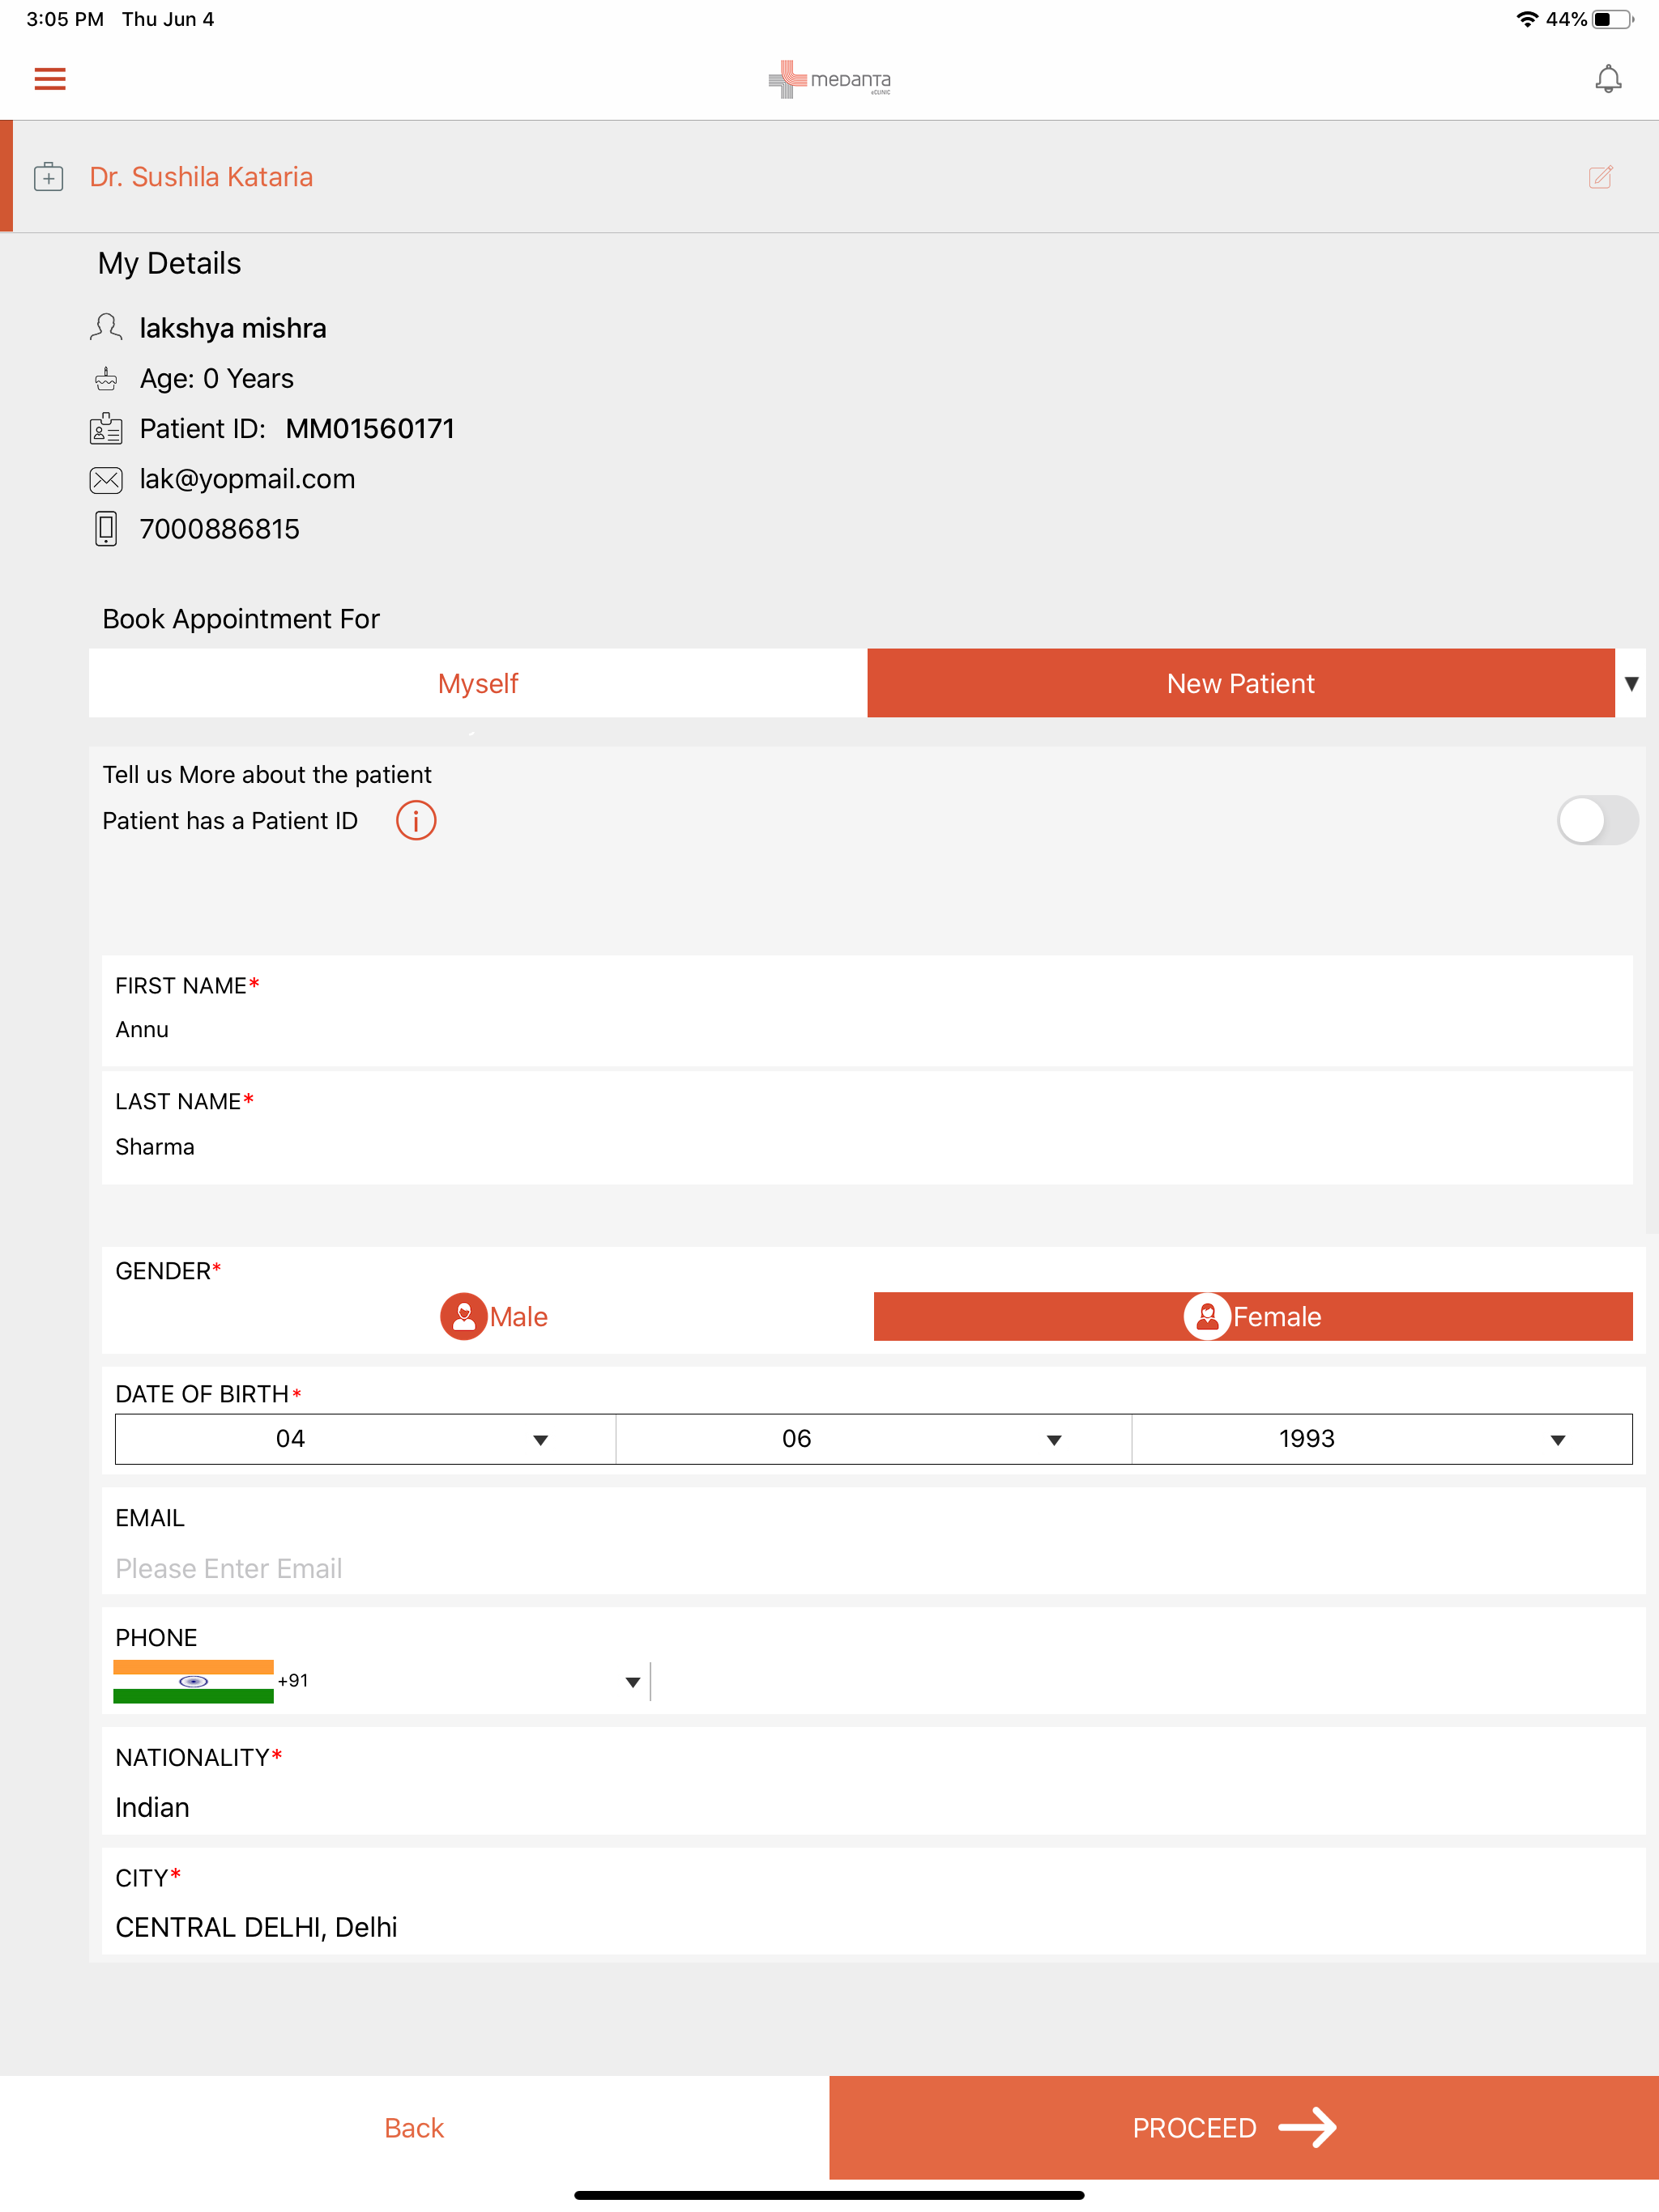Go Back to previous step
1659x2212 pixels.
(414, 2128)
